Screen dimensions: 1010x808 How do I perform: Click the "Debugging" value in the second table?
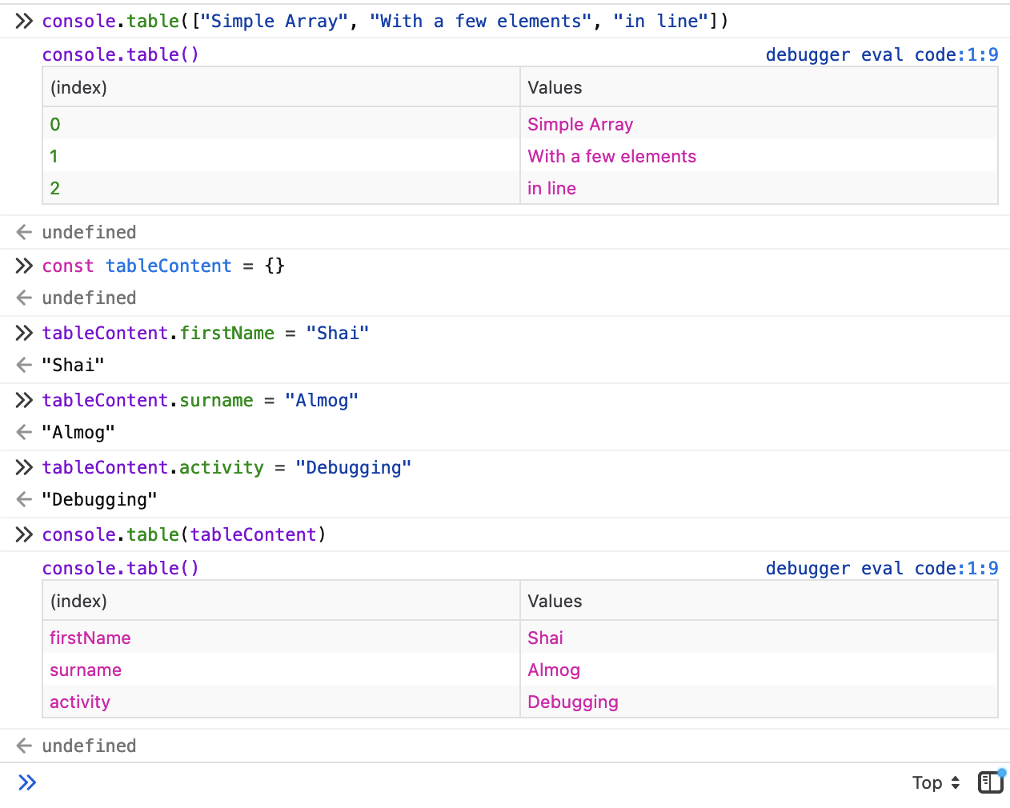(573, 702)
